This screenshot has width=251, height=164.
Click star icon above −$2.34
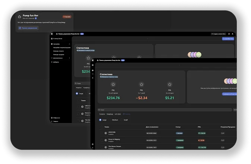pyautogui.click(x=142, y=84)
